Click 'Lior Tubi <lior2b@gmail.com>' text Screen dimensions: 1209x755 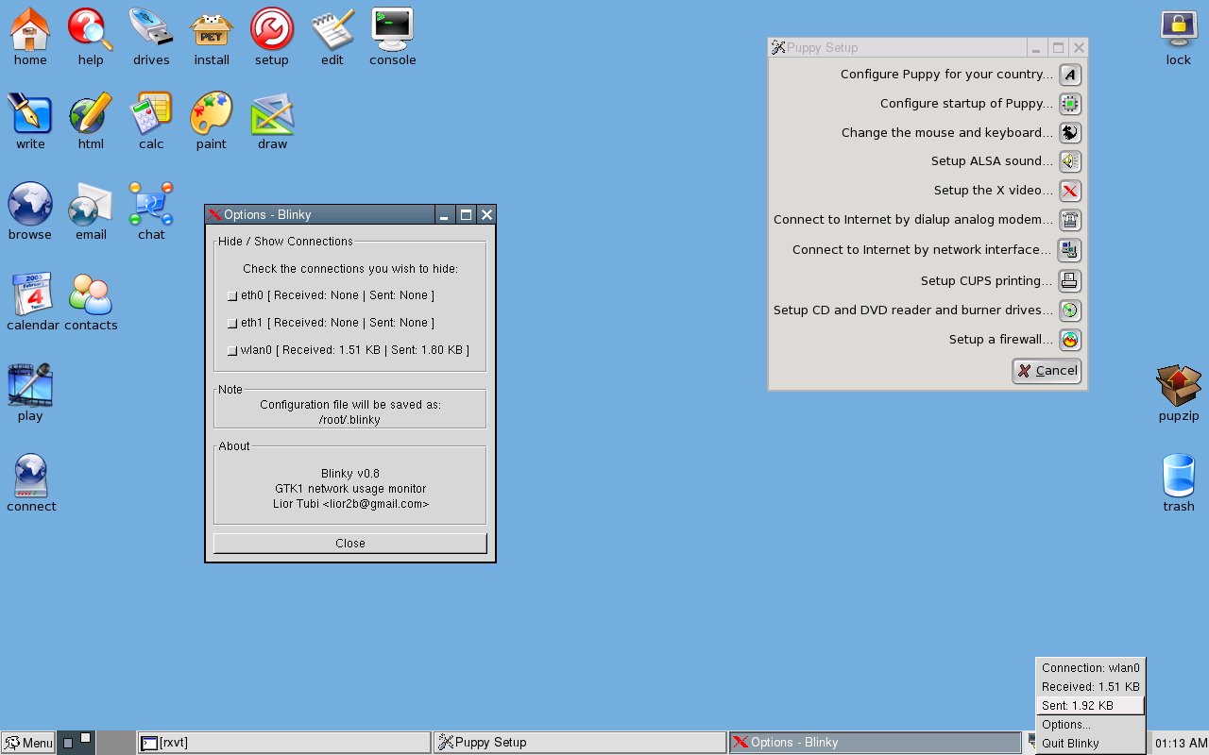click(350, 504)
